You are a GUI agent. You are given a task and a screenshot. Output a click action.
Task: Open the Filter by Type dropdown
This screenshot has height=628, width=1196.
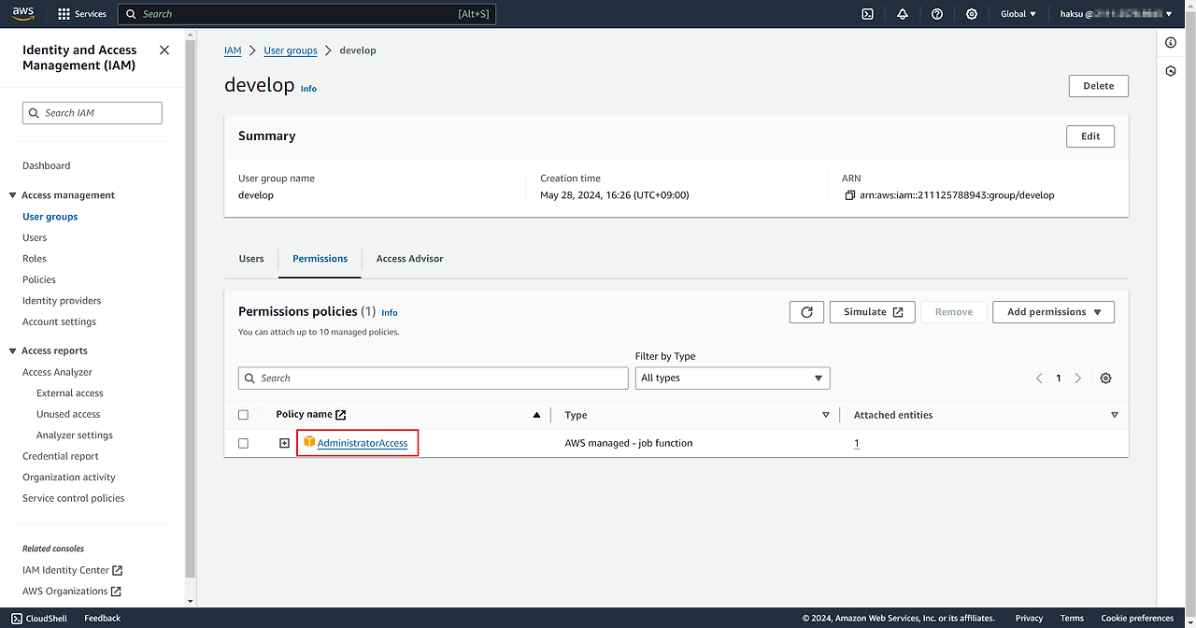[732, 378]
